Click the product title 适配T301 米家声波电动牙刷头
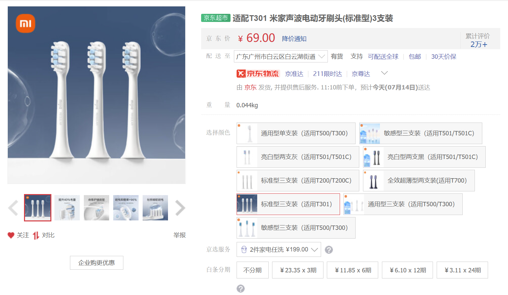The height and width of the screenshot is (295, 508). pyautogui.click(x=313, y=18)
